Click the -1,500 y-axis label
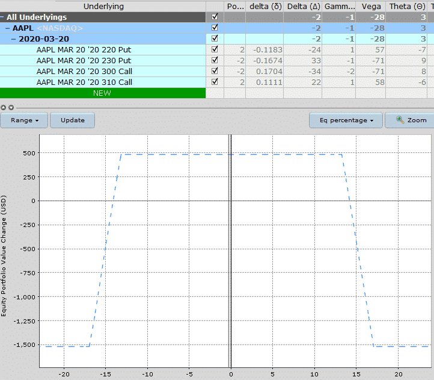 25,345
